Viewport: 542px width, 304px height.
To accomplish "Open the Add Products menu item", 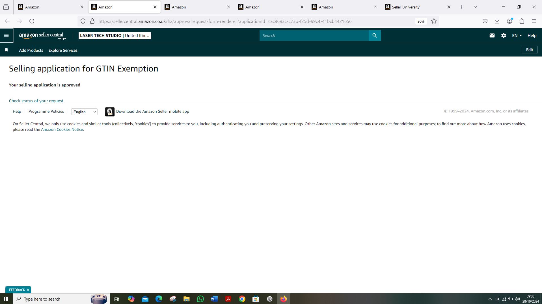I will 31,50.
